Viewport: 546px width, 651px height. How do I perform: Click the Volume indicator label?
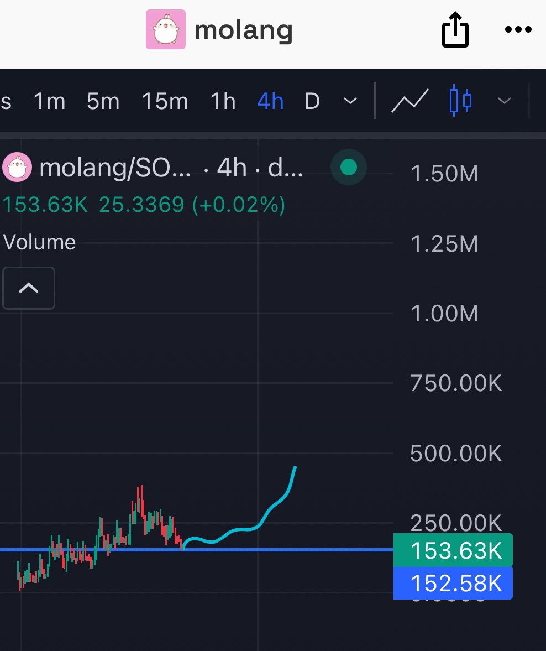(39, 242)
